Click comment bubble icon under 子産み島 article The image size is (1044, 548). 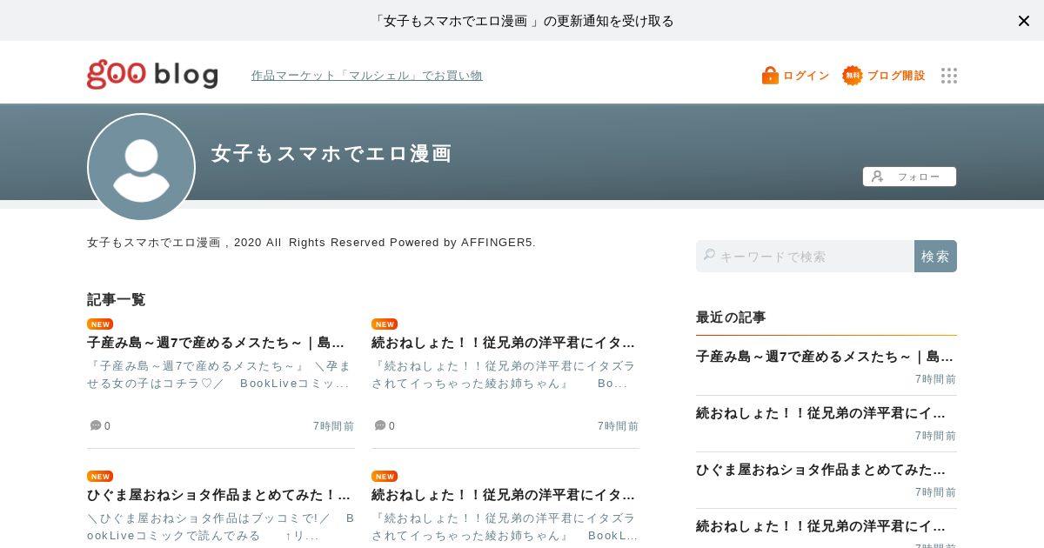(96, 425)
